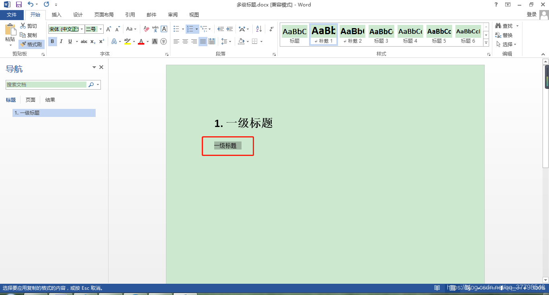
Task: Click the enclosed character (circled 字) icon
Action: click(x=164, y=41)
